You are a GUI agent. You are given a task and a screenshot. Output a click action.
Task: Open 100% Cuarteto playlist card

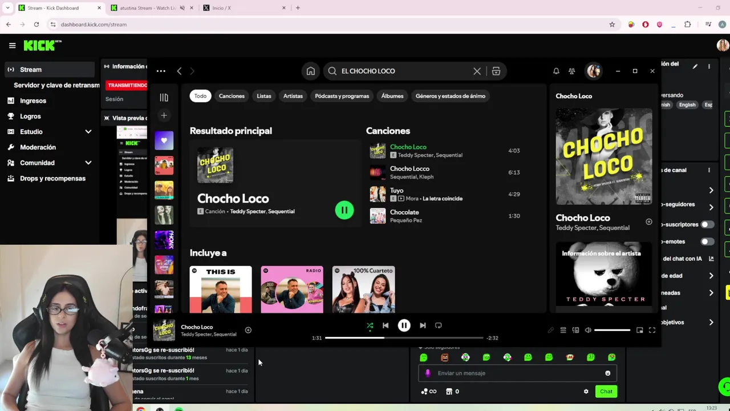pos(363,289)
